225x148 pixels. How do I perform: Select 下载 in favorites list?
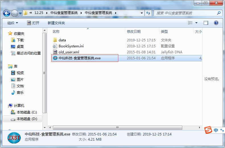click(17, 40)
